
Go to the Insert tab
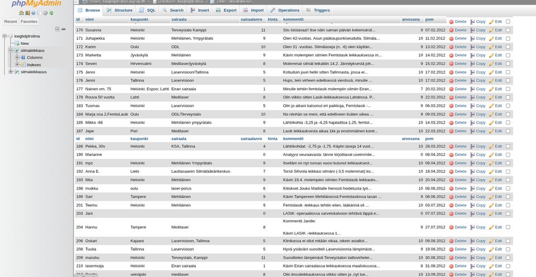tap(200, 10)
